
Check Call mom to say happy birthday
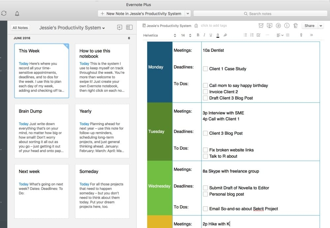(205, 85)
